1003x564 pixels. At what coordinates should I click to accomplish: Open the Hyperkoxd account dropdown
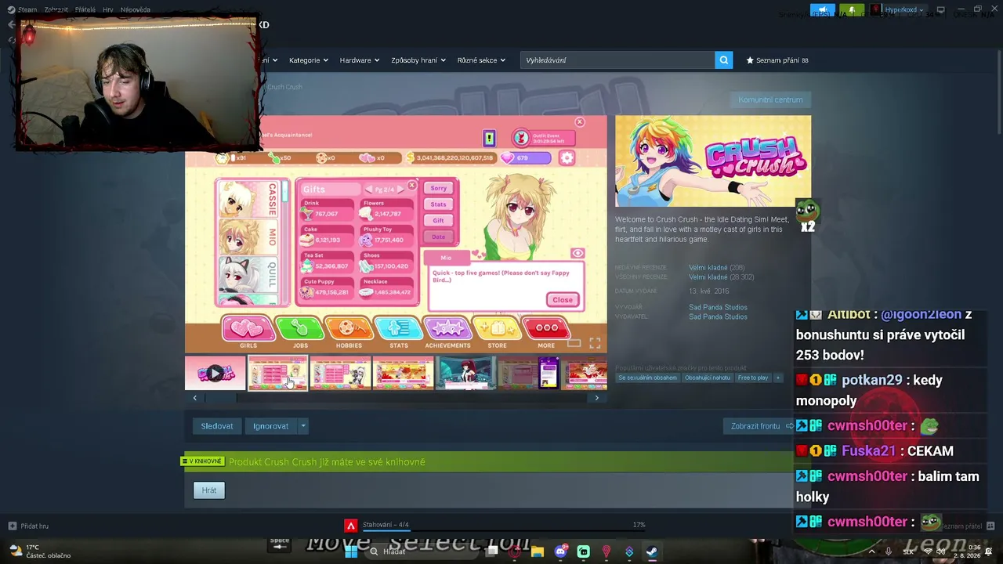tap(898, 10)
